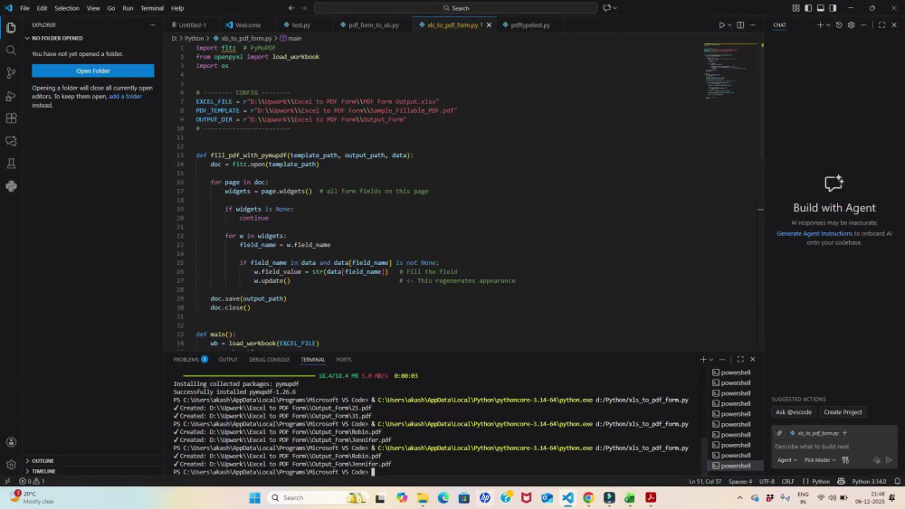
Task: Toggle the bottom panel layout button
Action: point(820,8)
